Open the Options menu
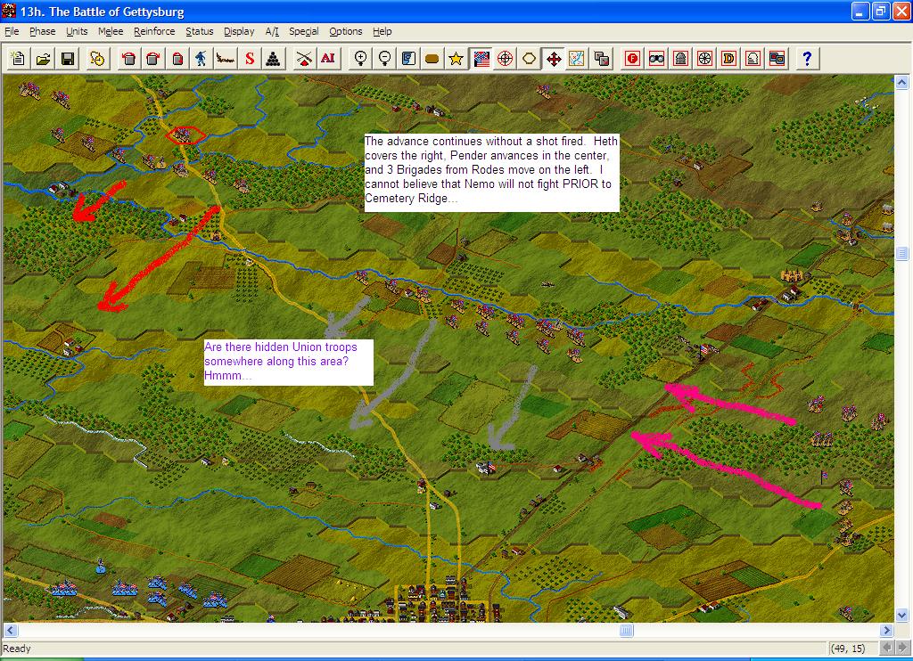This screenshot has width=913, height=661. click(346, 31)
